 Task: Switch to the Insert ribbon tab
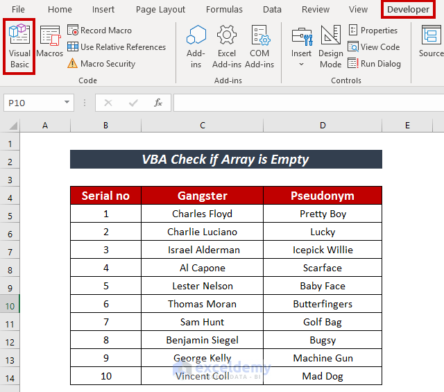[x=103, y=9]
